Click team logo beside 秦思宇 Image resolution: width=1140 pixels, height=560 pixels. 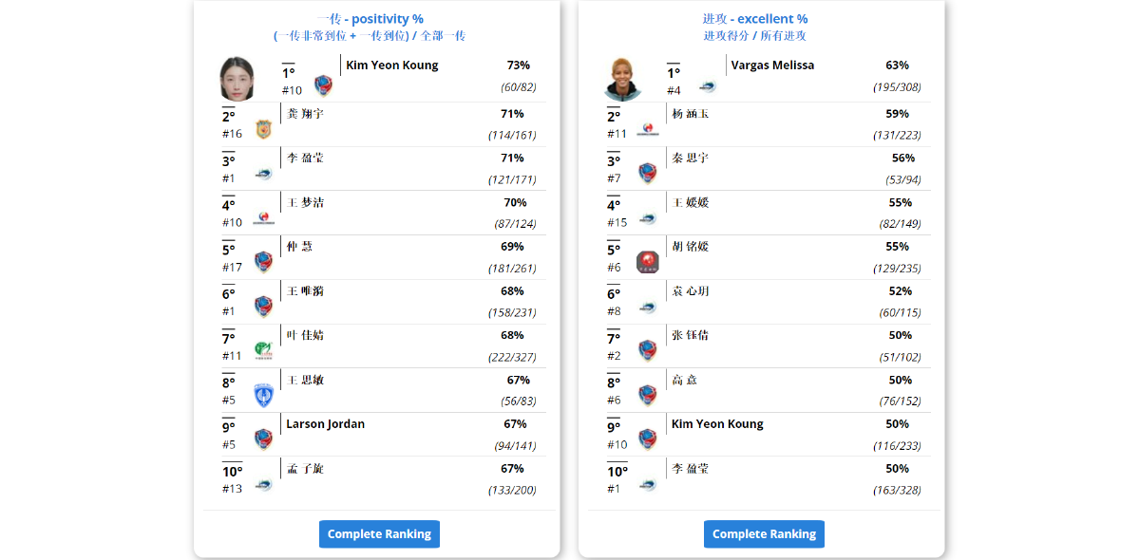(x=648, y=173)
